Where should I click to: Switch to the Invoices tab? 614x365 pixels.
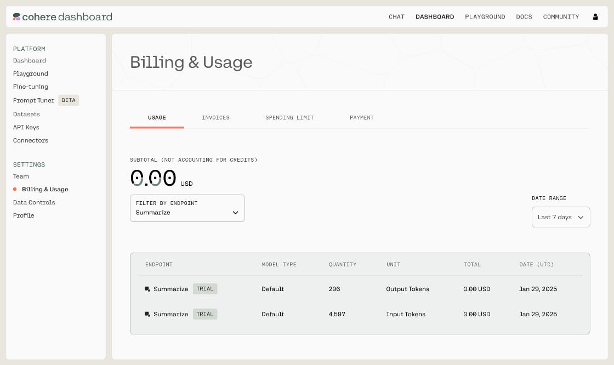(215, 117)
